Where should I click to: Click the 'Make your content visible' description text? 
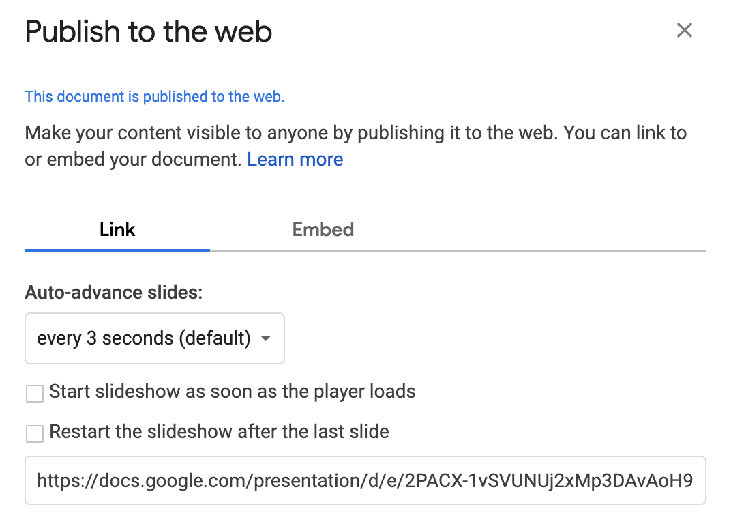point(356,133)
